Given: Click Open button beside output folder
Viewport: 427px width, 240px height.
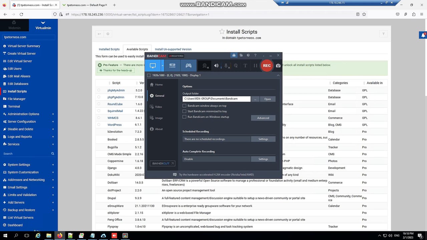Looking at the screenshot, I should click(x=268, y=99).
